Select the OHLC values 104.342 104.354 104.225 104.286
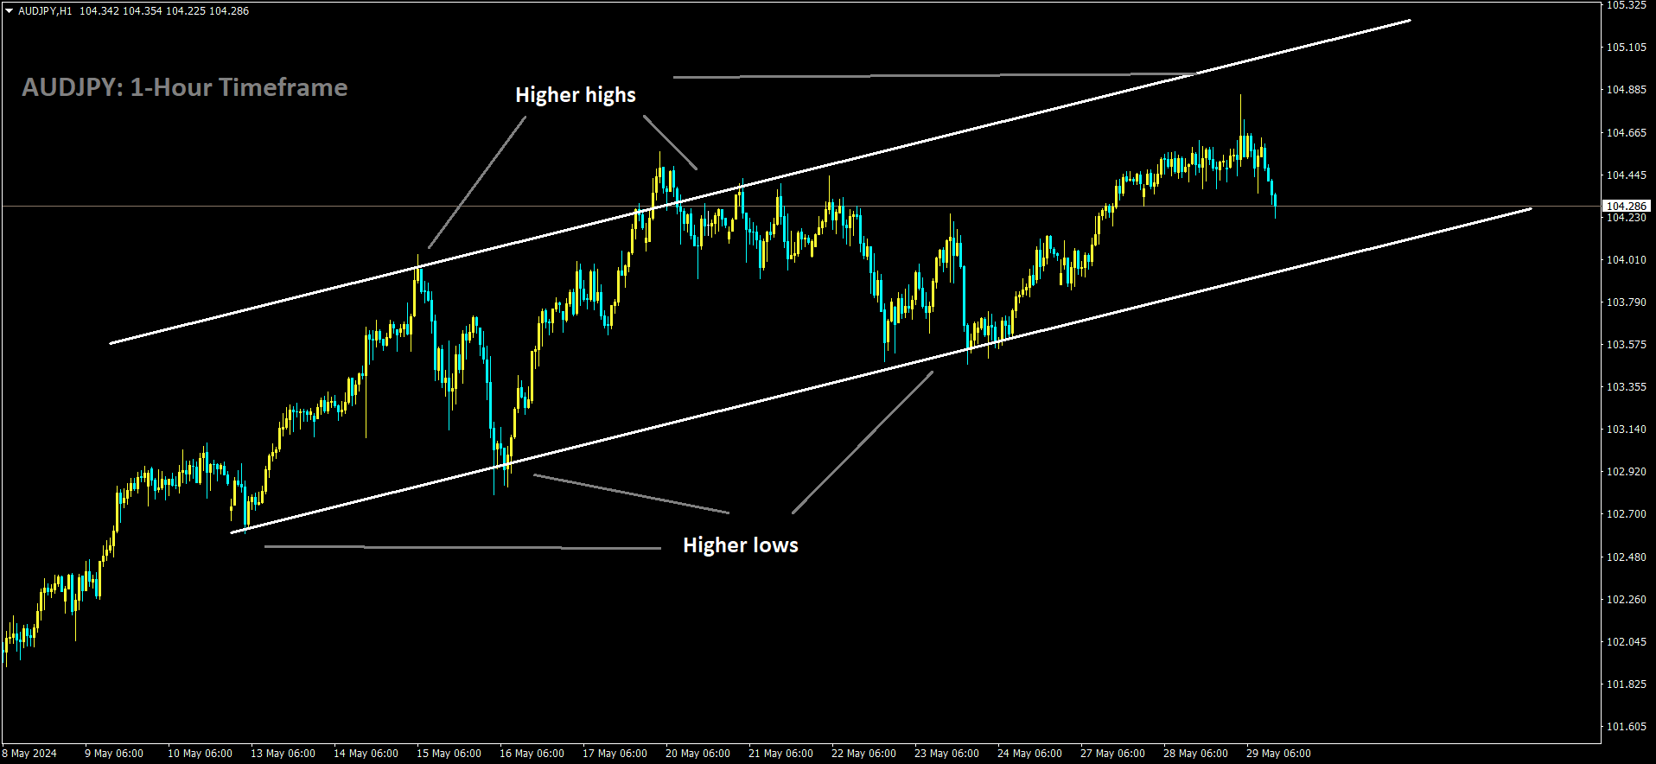The height and width of the screenshot is (764, 1656). click(164, 11)
